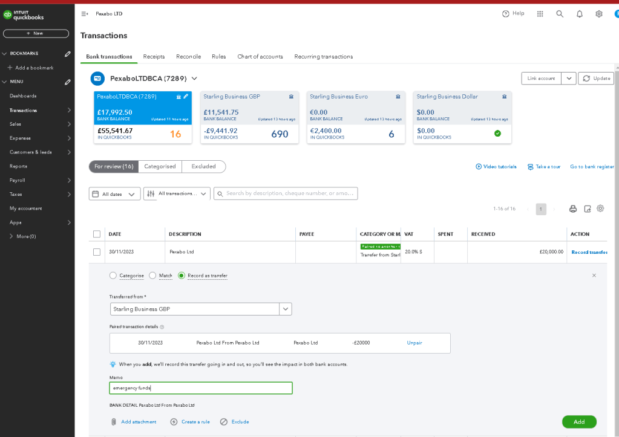Switch to the Excluded tab
Viewport: 619px width, 437px height.
[204, 166]
